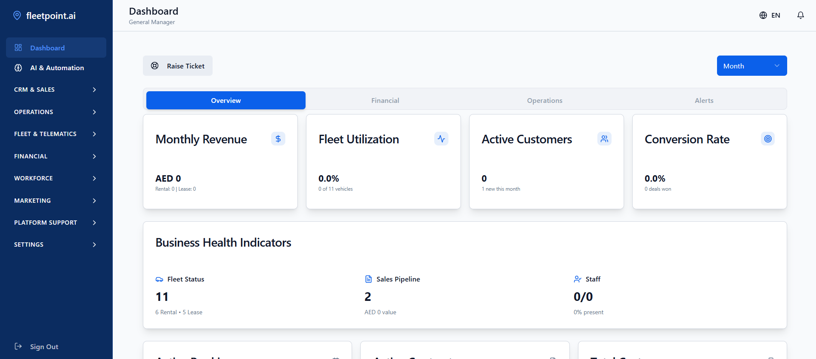Click the globe language icon
The image size is (816, 359).
click(763, 15)
